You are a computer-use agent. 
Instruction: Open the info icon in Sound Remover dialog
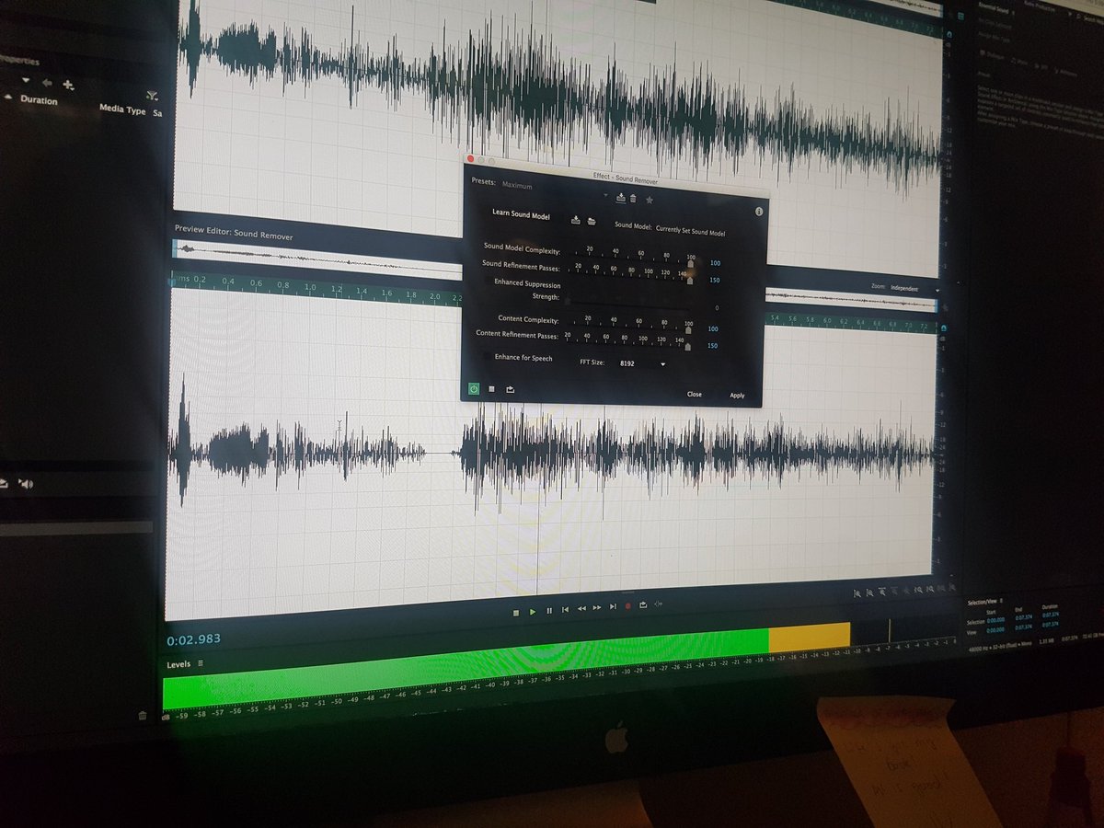tap(758, 212)
